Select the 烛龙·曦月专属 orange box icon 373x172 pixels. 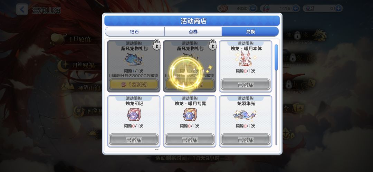(x=190, y=115)
